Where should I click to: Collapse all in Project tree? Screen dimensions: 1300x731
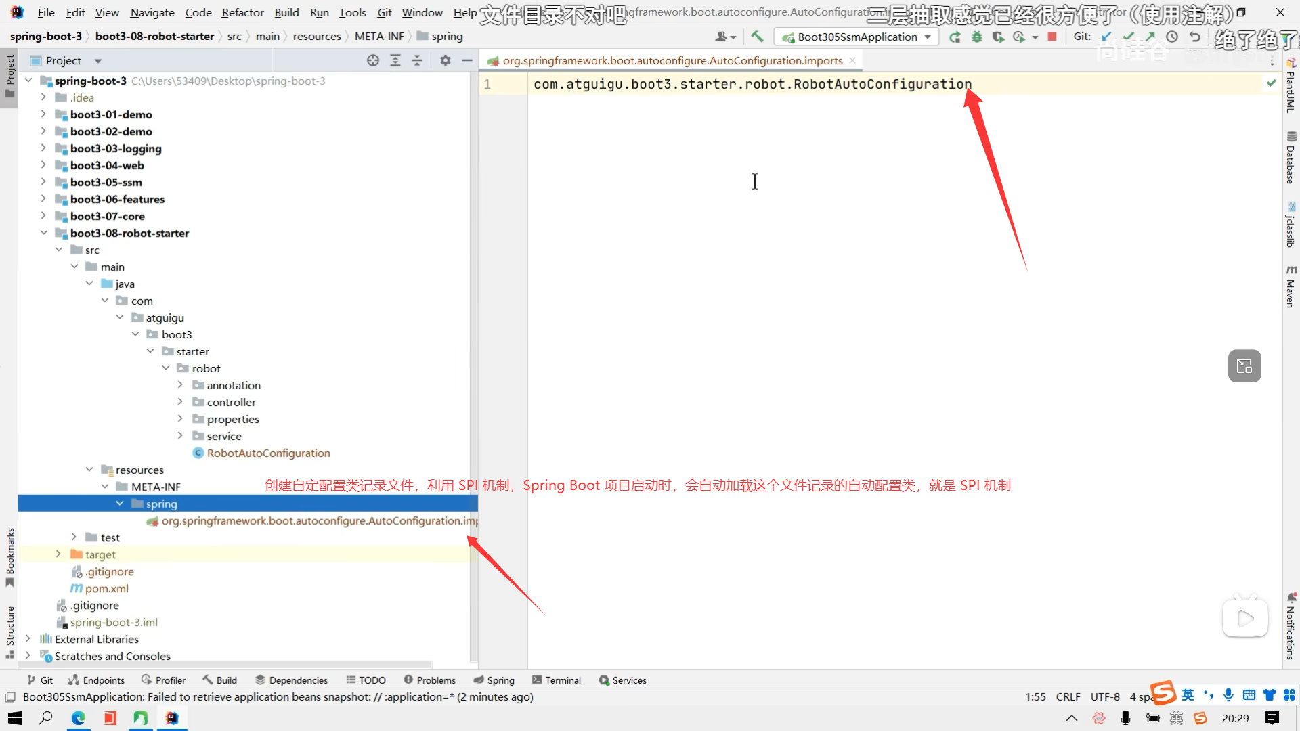pyautogui.click(x=417, y=60)
